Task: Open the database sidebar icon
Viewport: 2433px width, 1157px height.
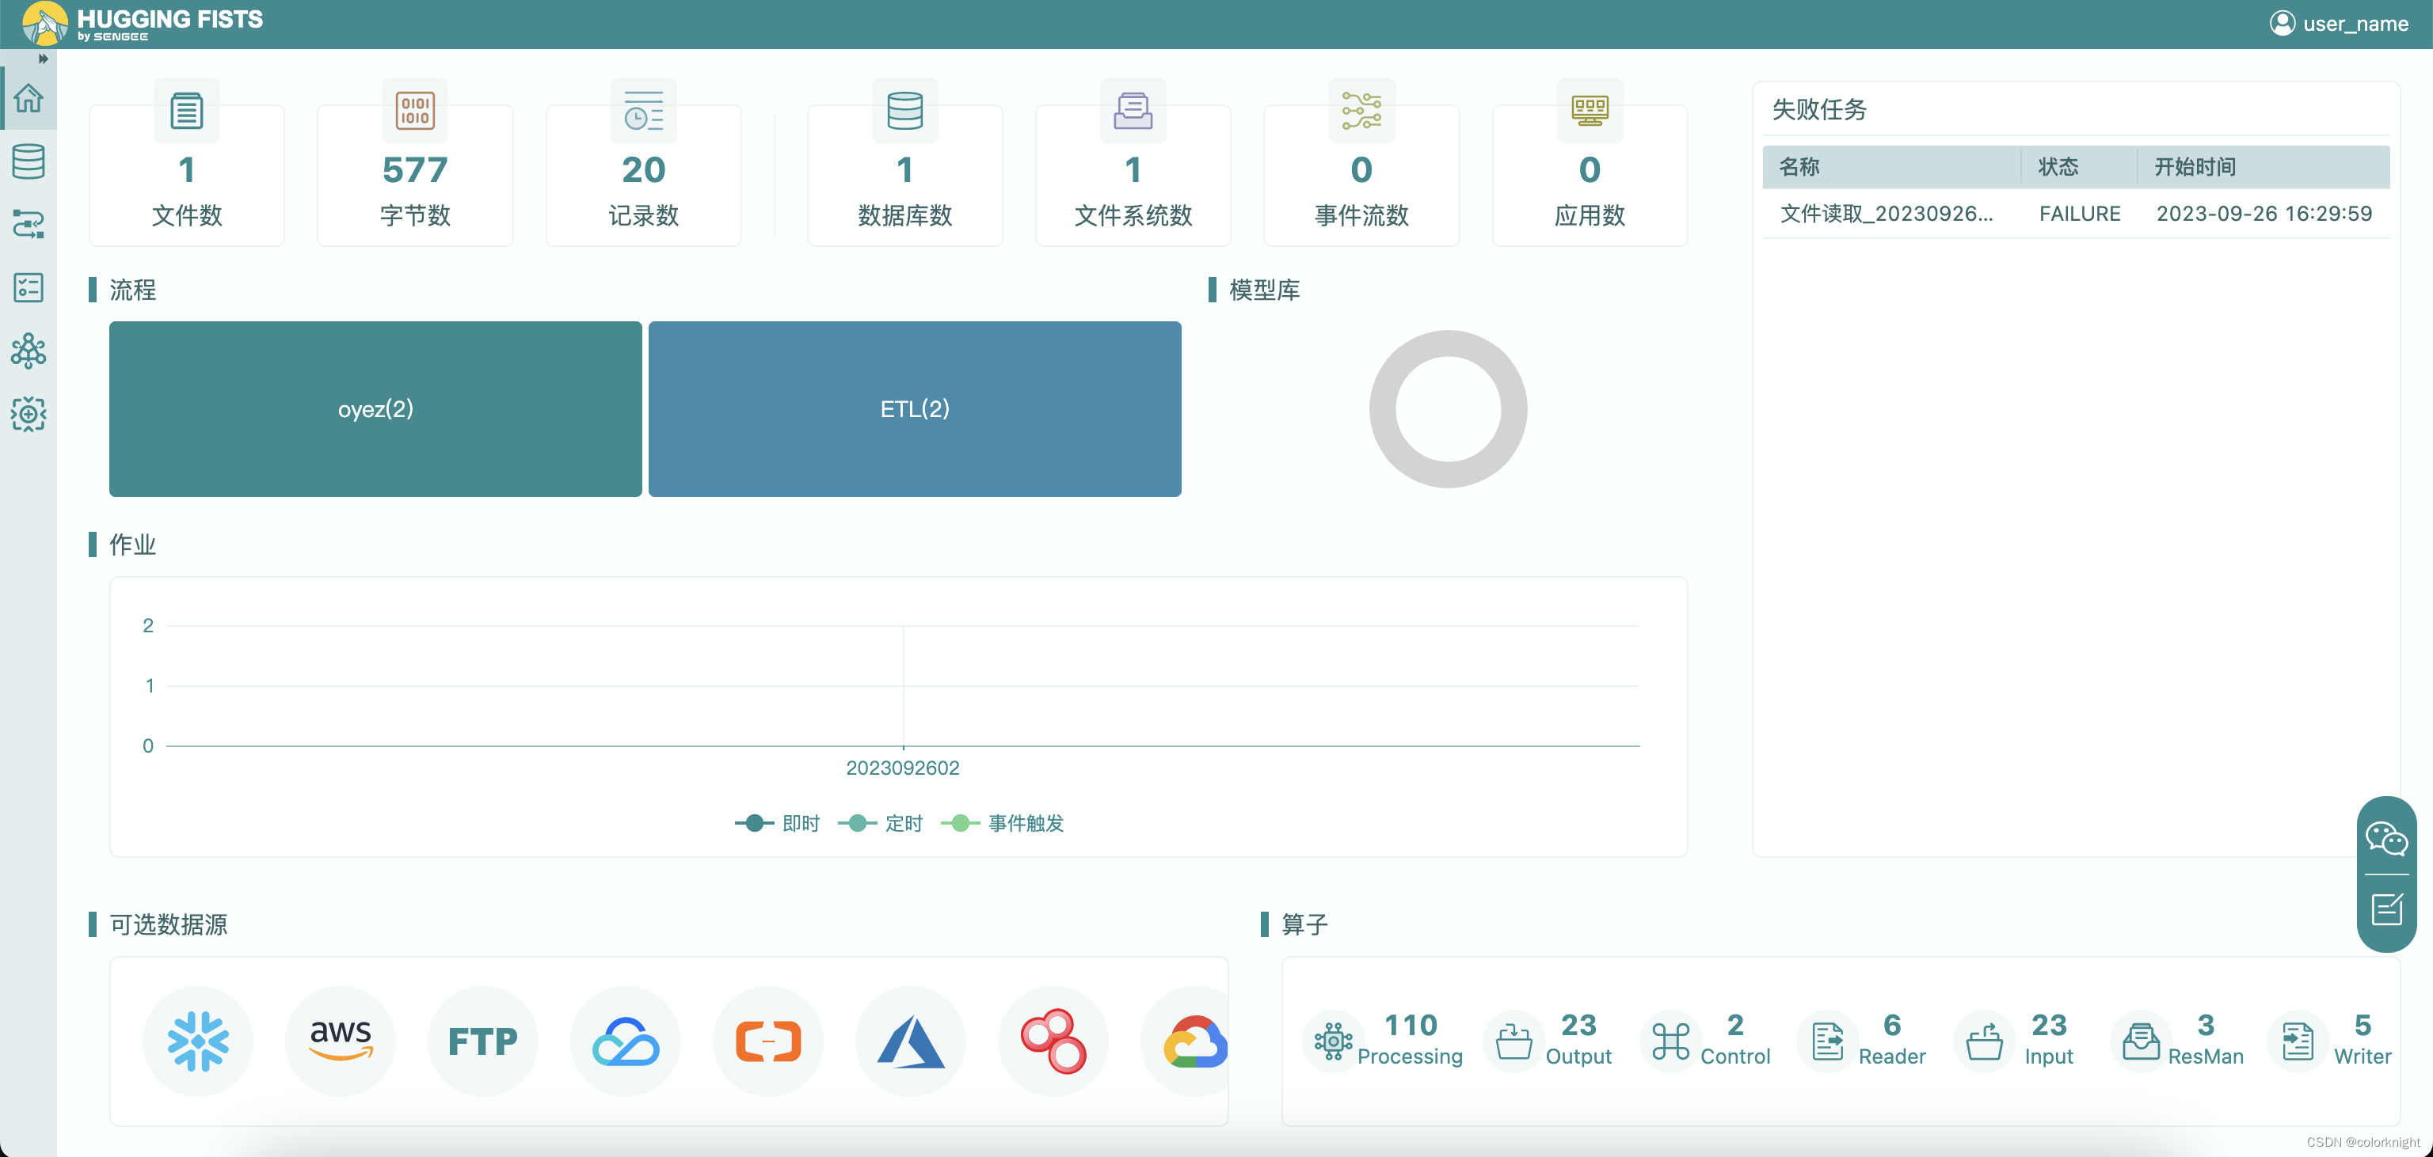Action: 29,161
